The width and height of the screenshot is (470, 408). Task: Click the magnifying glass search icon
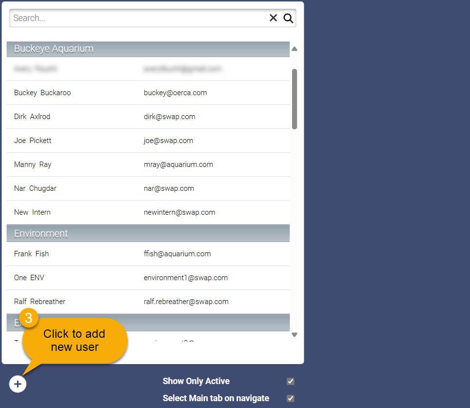point(288,18)
